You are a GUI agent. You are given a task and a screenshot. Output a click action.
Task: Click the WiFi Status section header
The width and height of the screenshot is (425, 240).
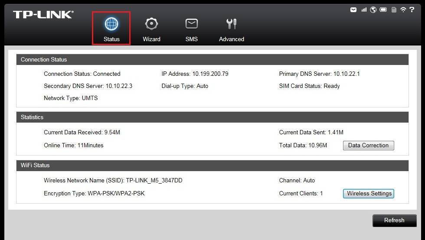pyautogui.click(x=212, y=165)
